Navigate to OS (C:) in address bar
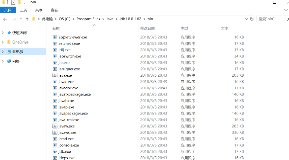 pyautogui.click(x=65, y=19)
